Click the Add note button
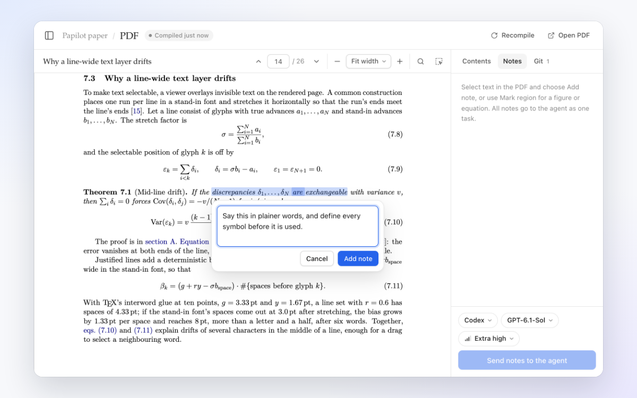Viewport: 637px width, 398px height. coord(358,258)
